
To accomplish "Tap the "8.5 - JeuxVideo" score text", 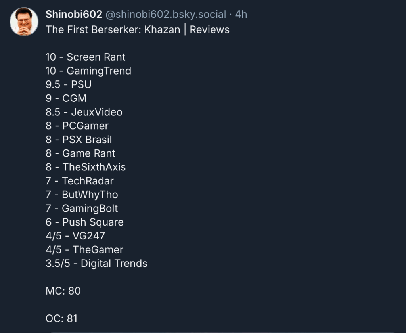I will point(84,112).
